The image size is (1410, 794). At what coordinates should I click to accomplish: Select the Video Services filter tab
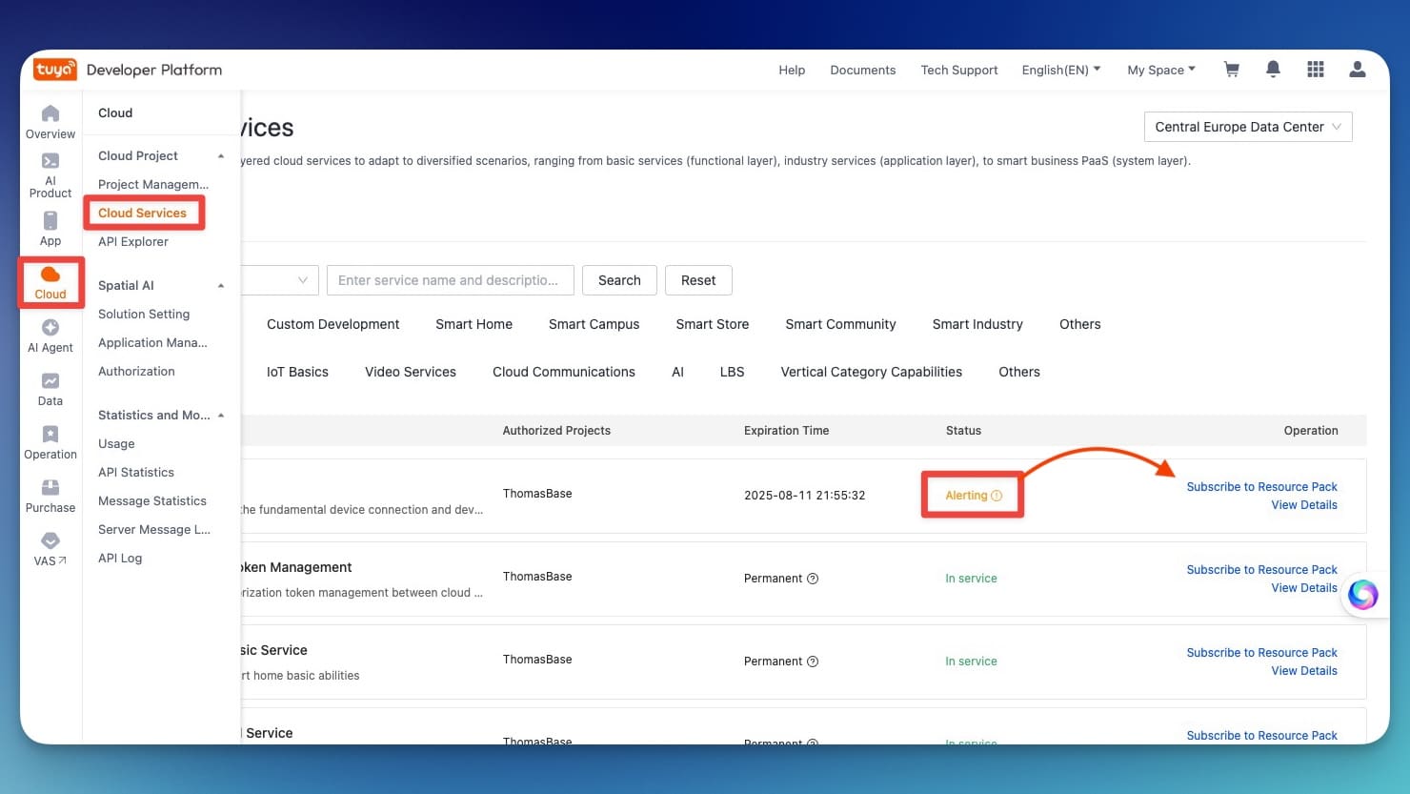410,372
